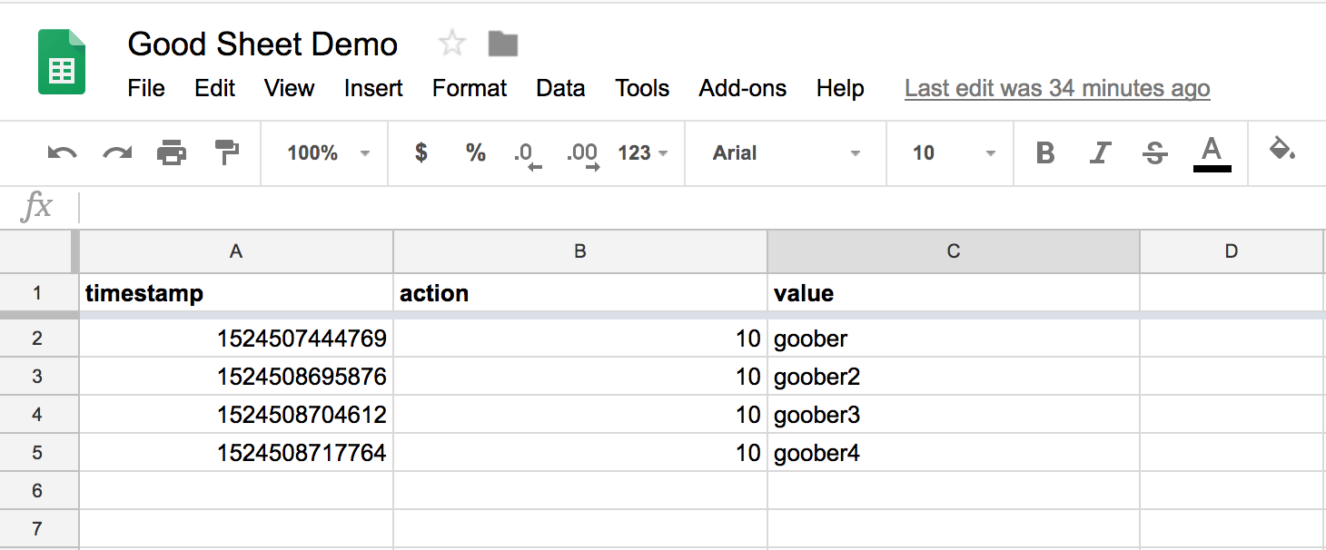Toggle bold formatting
The width and height of the screenshot is (1326, 550).
click(1045, 153)
